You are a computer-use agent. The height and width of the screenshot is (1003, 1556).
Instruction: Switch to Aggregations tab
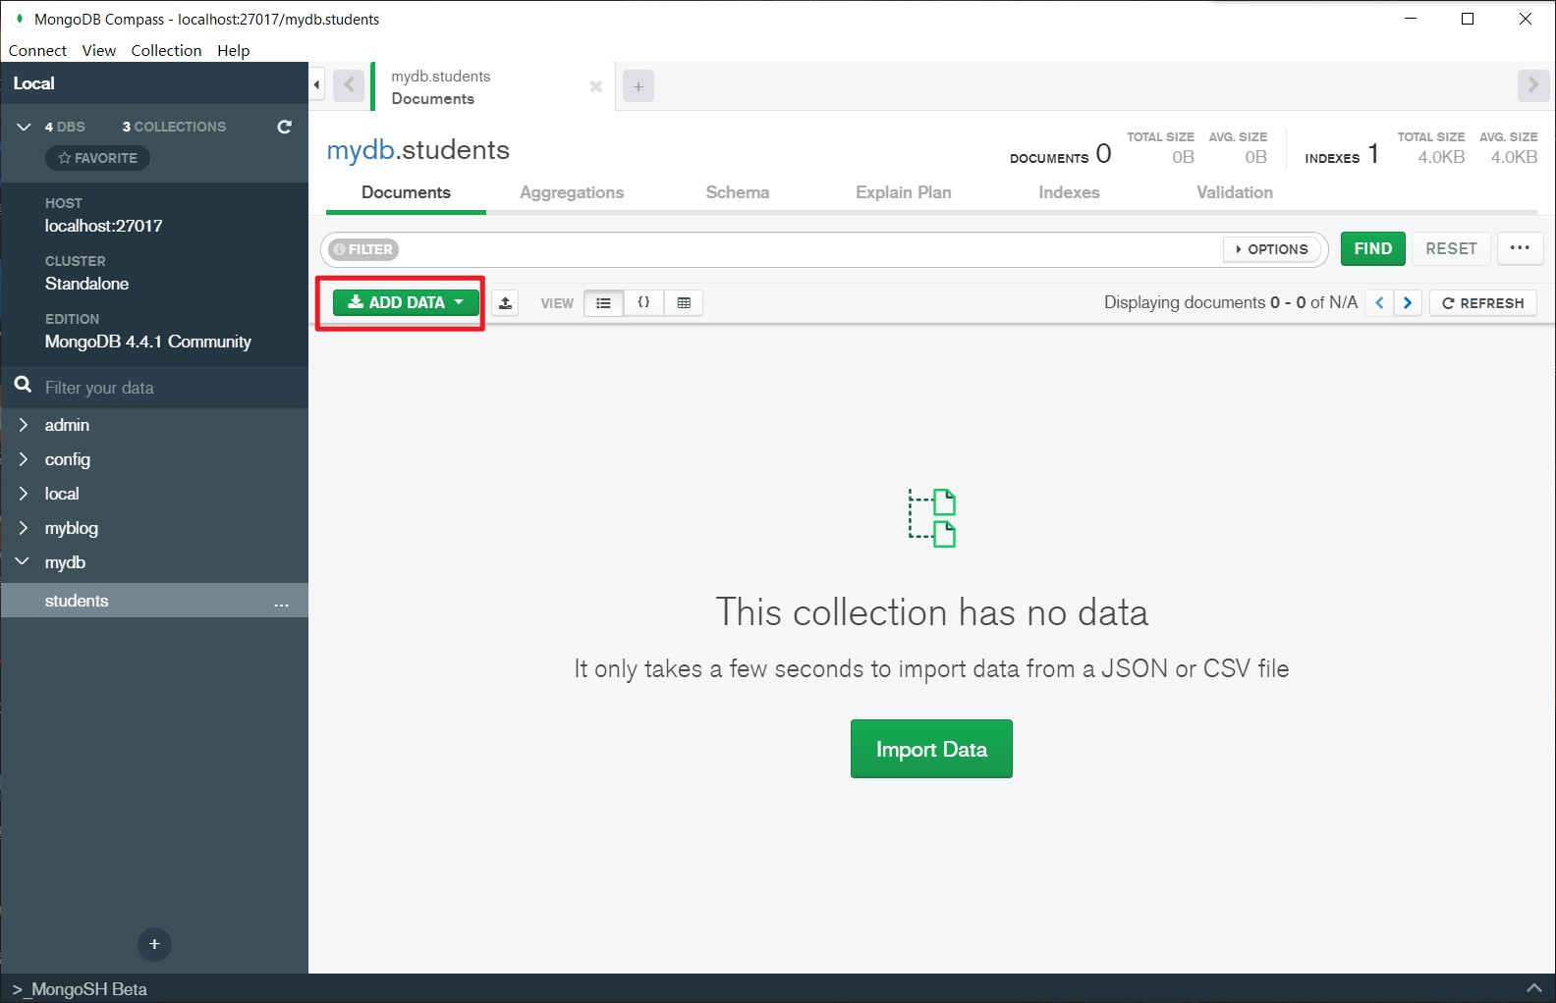coord(572,192)
